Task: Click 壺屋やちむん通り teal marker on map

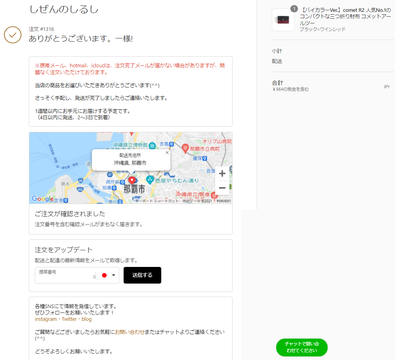Action: click(x=150, y=180)
